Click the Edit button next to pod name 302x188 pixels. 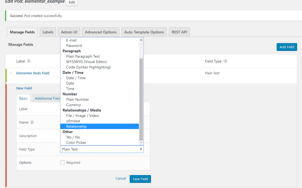[x=72, y=2]
